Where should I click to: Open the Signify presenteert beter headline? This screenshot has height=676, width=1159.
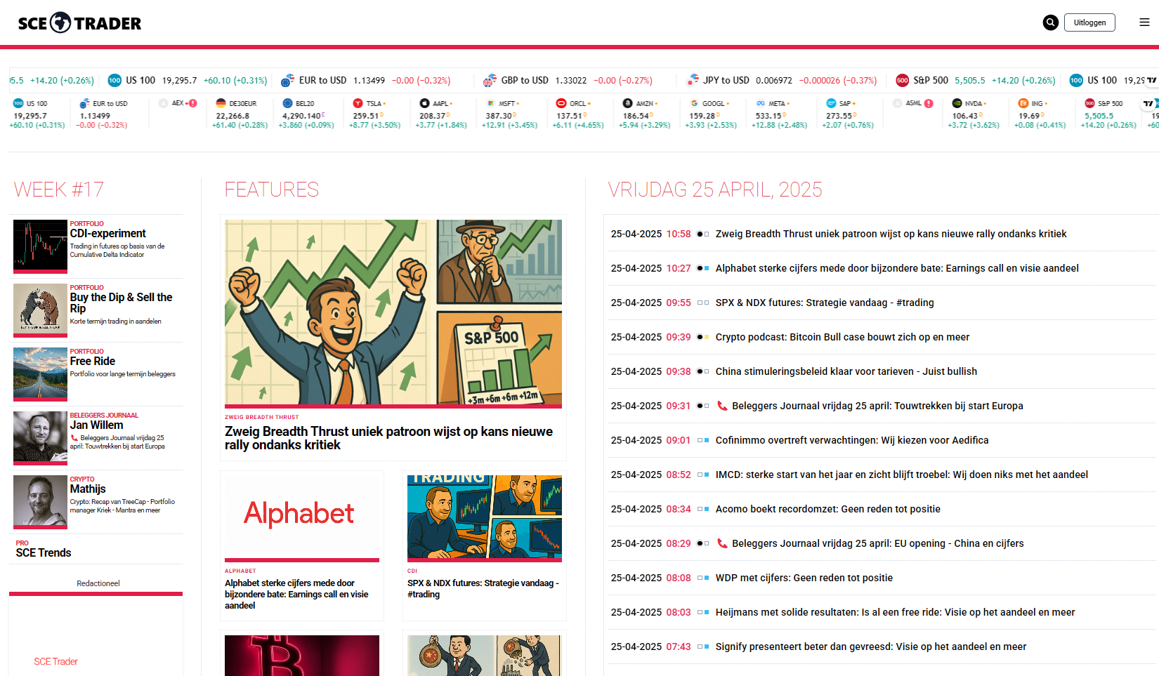coord(871,647)
